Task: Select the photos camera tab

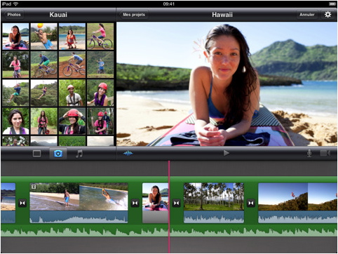Action: click(x=58, y=154)
